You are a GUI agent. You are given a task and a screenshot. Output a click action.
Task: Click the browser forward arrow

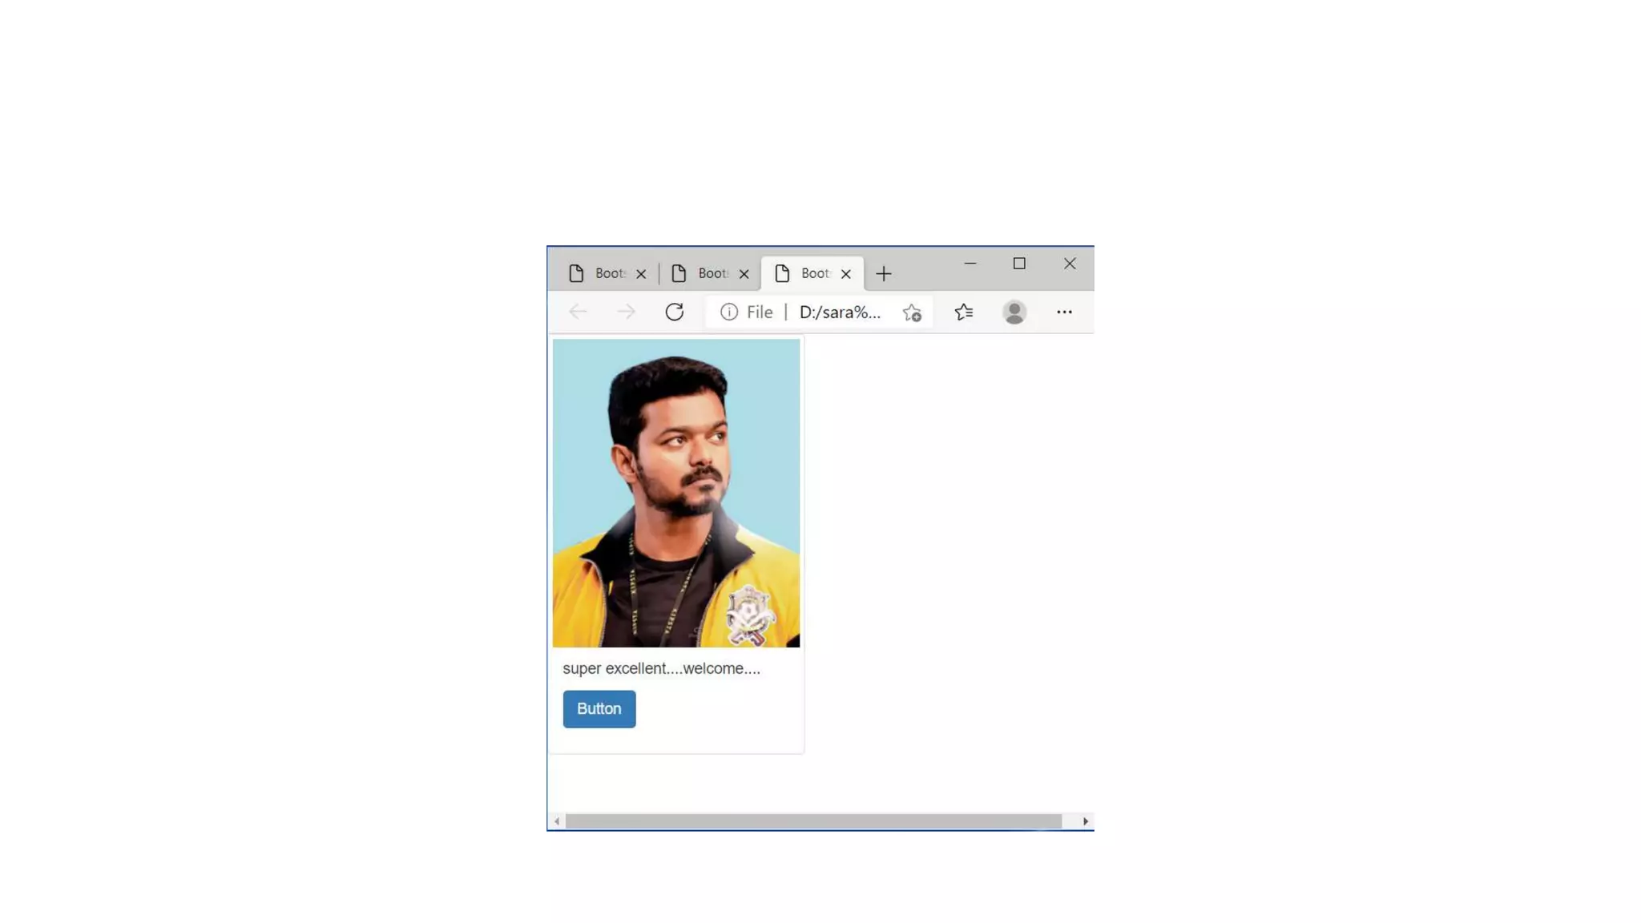coord(626,312)
